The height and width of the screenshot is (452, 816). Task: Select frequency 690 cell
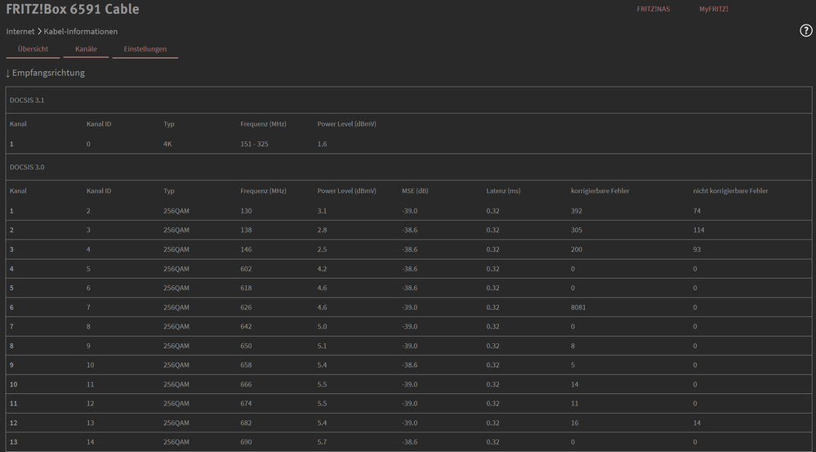pyautogui.click(x=246, y=442)
